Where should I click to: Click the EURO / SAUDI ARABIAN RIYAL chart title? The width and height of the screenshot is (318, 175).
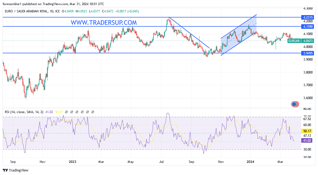tap(32, 11)
